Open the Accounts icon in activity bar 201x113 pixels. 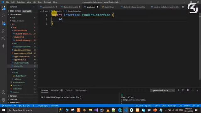click(3, 92)
